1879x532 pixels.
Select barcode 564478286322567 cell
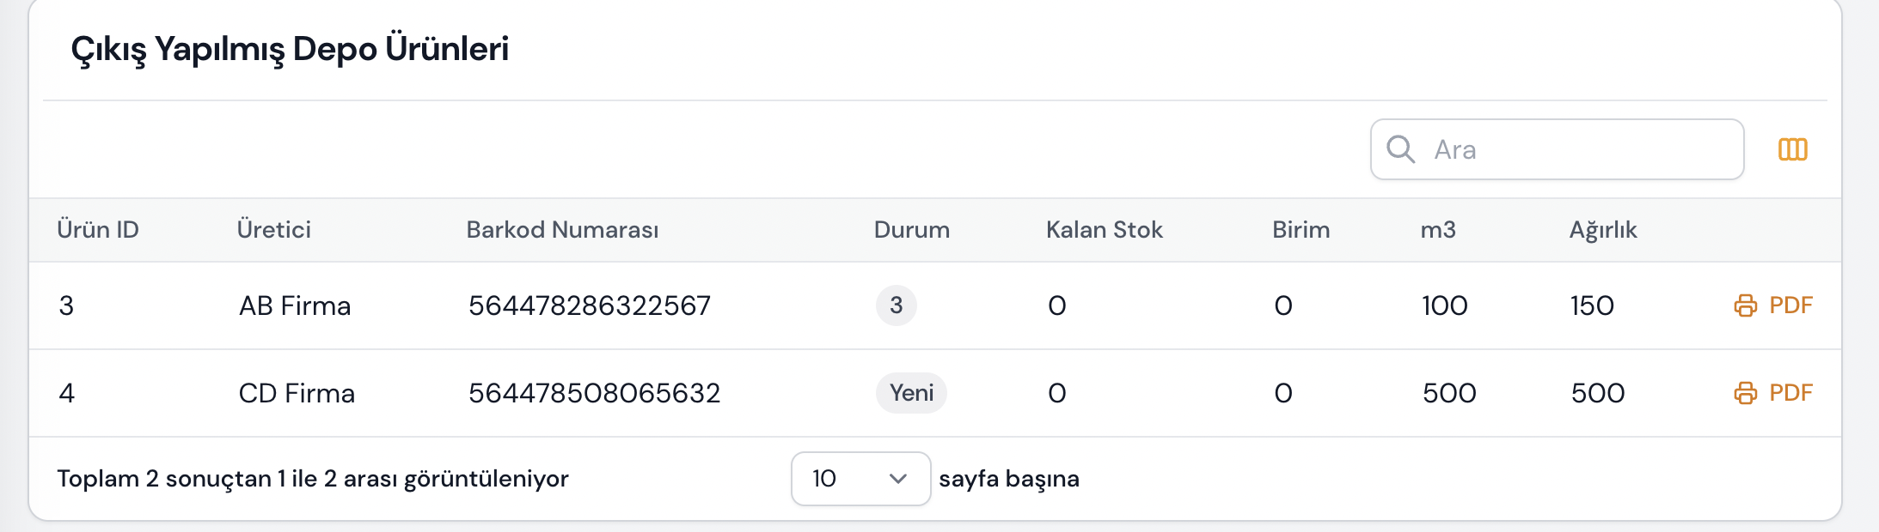coord(590,305)
